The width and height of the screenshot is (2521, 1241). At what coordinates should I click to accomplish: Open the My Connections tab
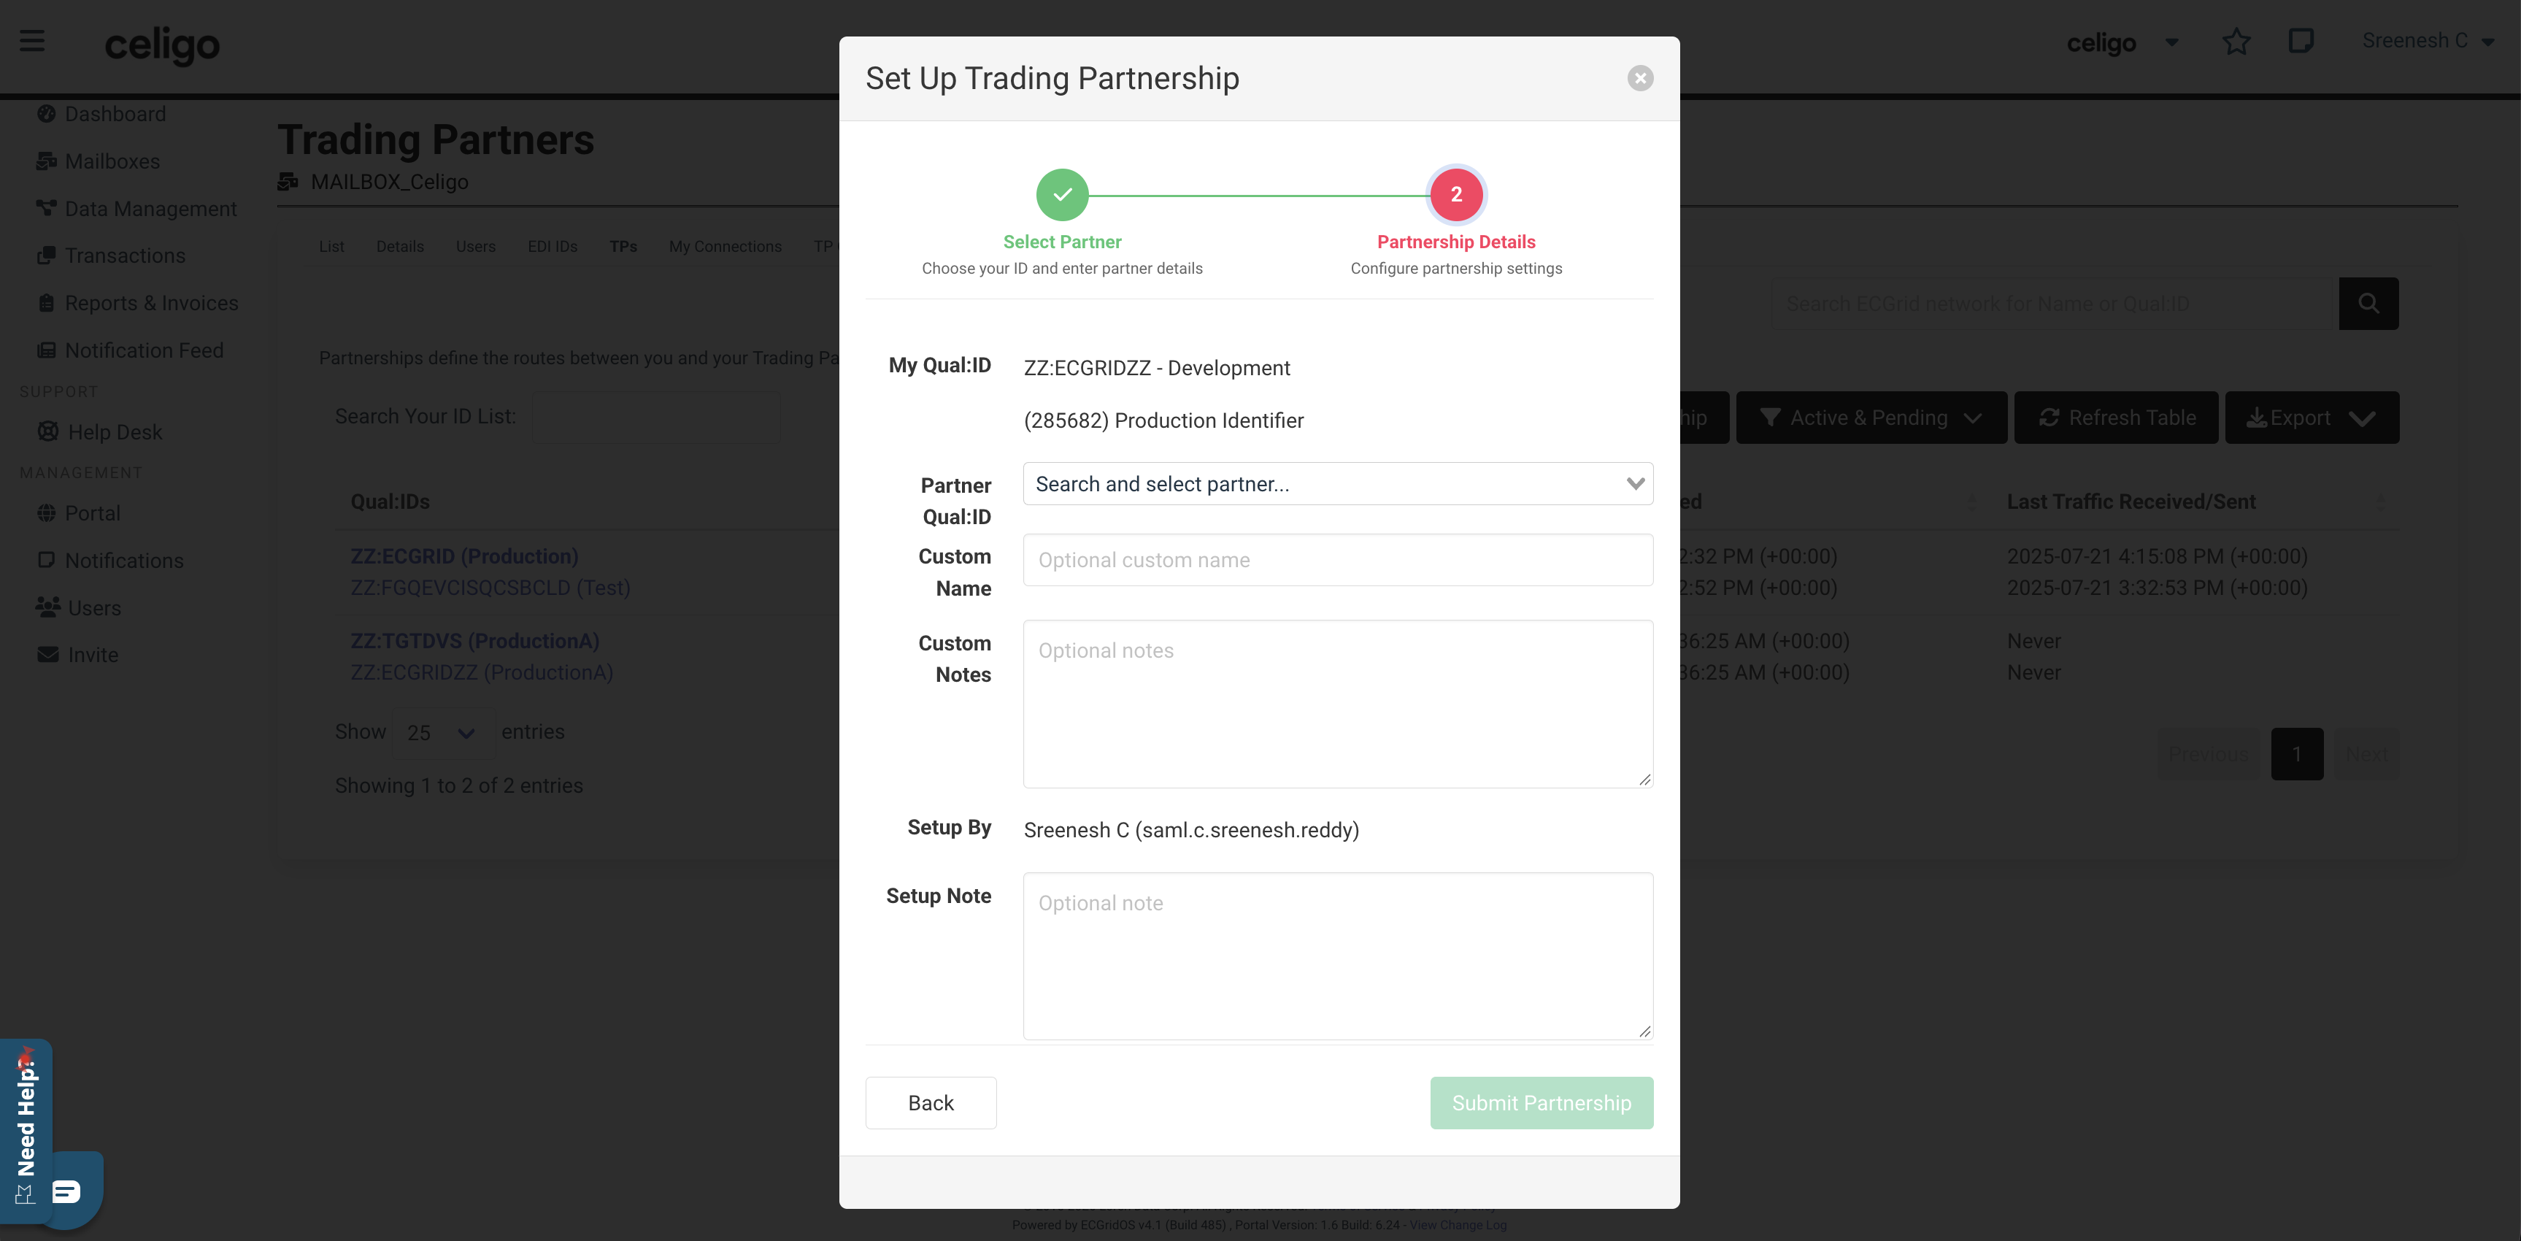tap(725, 247)
